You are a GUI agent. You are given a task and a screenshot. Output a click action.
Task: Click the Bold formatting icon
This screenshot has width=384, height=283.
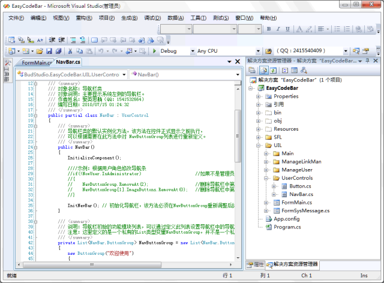coord(269,29)
